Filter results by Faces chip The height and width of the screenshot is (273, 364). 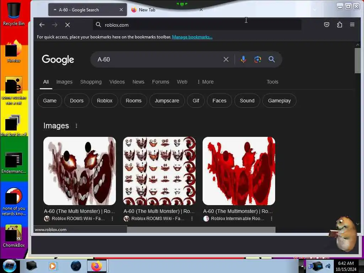tap(219, 101)
